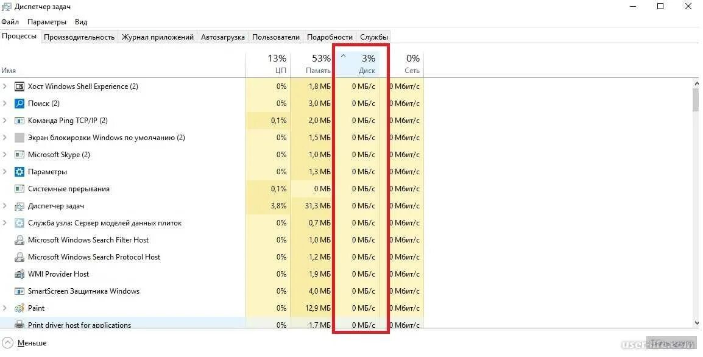Image resolution: width=703 pixels, height=357 pixels.
Task: Click the 31,3 МБ memory value
Action: [317, 206]
